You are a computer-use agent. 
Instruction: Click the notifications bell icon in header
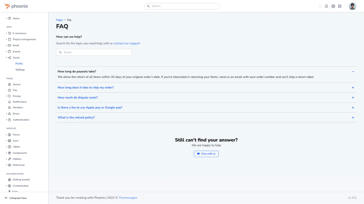(x=326, y=6)
